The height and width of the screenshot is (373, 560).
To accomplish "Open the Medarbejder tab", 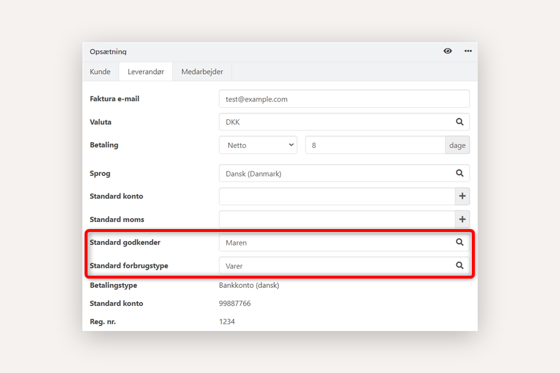I will (202, 72).
